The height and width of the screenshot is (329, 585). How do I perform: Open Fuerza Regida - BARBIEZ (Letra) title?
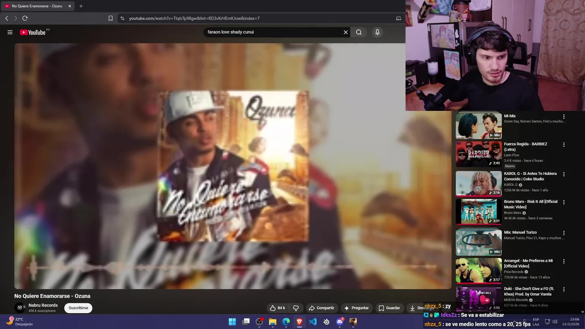coord(526,147)
